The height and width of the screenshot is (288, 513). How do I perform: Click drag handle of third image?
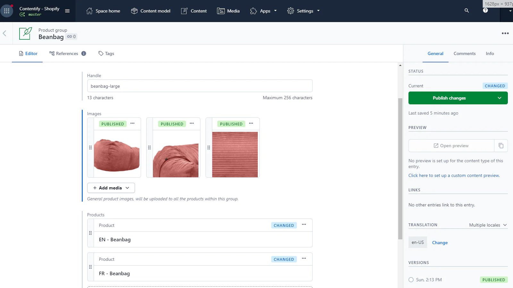(209, 148)
